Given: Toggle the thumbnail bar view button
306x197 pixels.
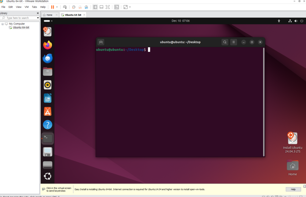Looking at the screenshot, I should click(101, 7).
